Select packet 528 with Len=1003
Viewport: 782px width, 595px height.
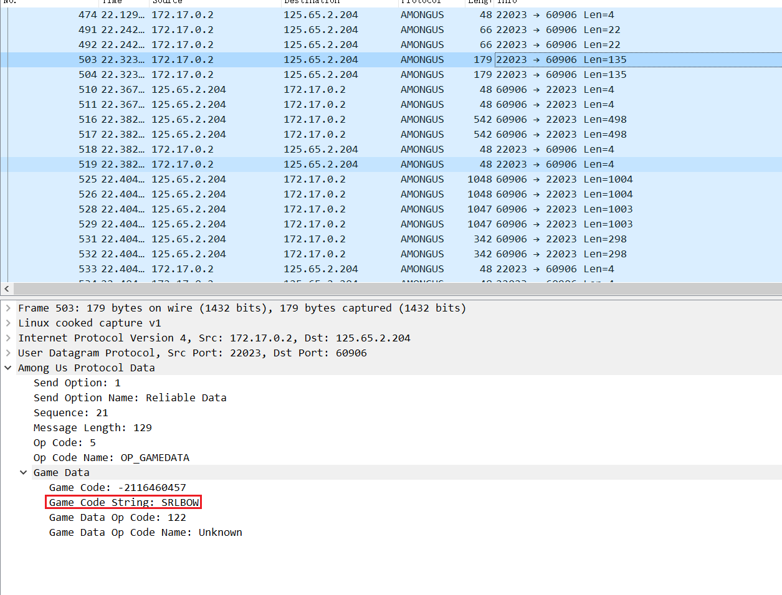[391, 209]
